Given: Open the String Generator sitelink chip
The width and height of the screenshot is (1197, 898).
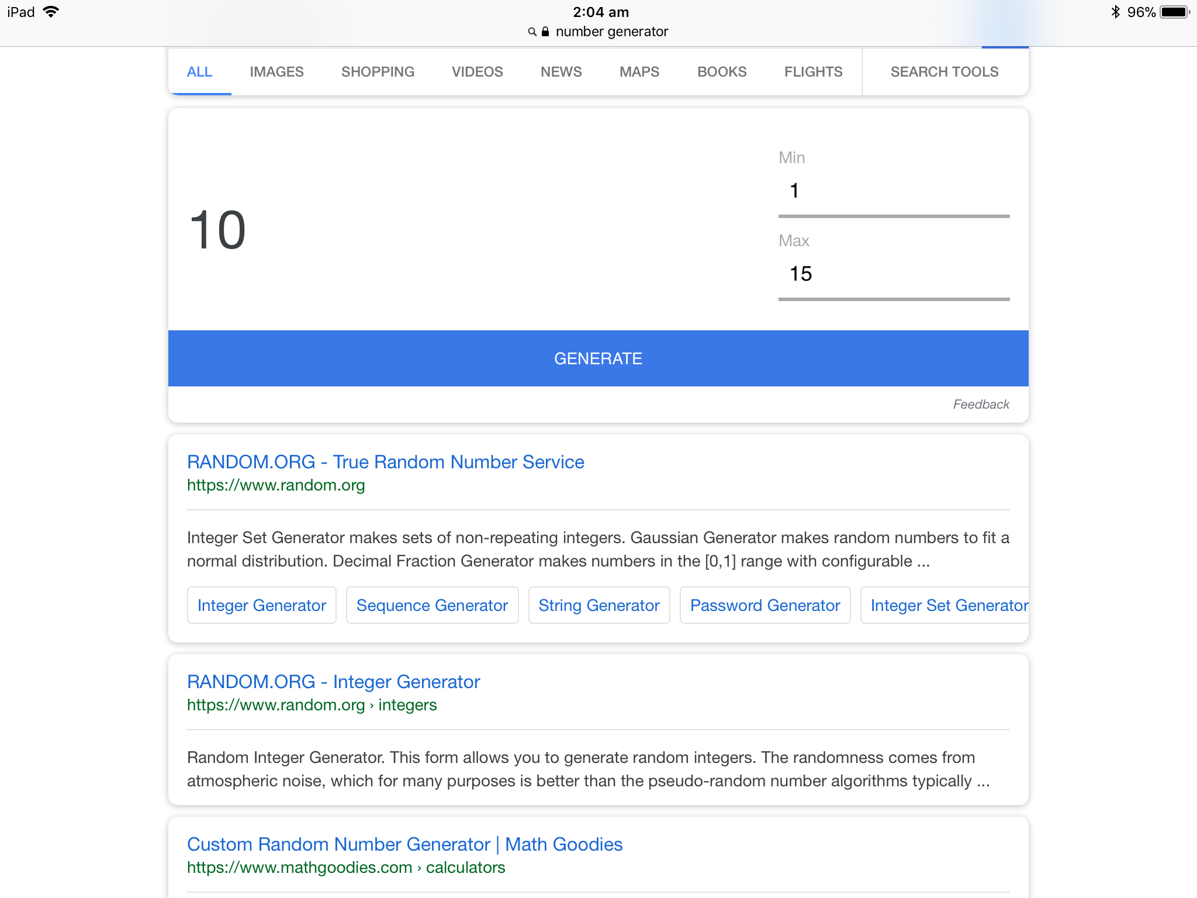Looking at the screenshot, I should 599,605.
